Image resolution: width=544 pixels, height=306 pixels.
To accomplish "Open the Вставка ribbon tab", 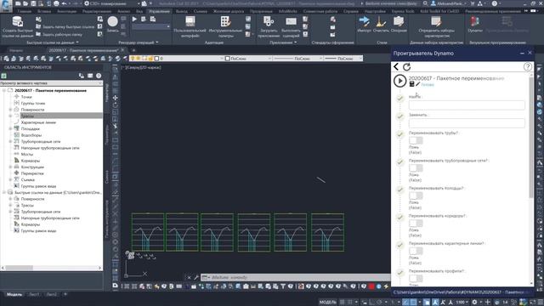I will 43,11.
